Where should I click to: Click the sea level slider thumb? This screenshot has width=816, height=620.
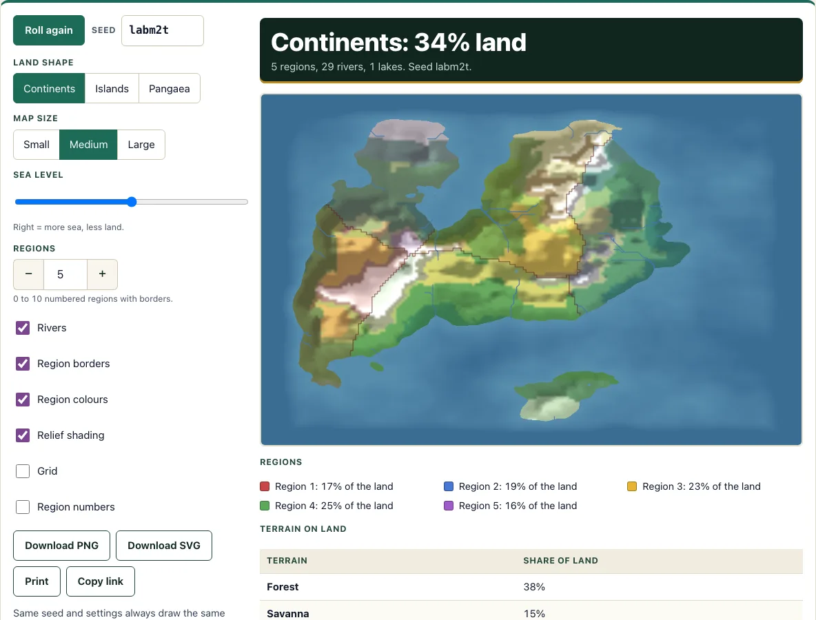[132, 202]
